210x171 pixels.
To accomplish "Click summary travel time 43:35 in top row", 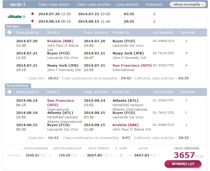I will pyautogui.click(x=129, y=14).
